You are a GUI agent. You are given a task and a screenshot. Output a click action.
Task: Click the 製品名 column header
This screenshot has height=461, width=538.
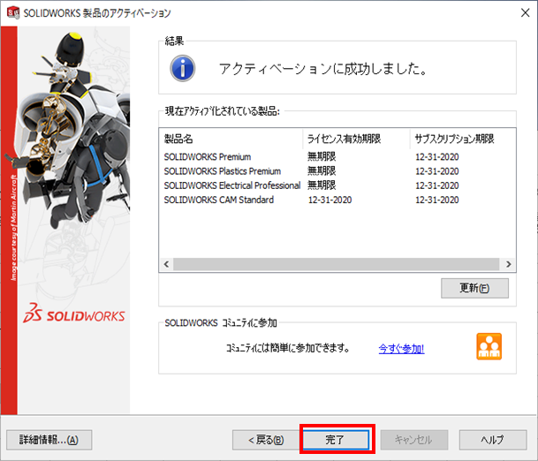click(x=231, y=139)
